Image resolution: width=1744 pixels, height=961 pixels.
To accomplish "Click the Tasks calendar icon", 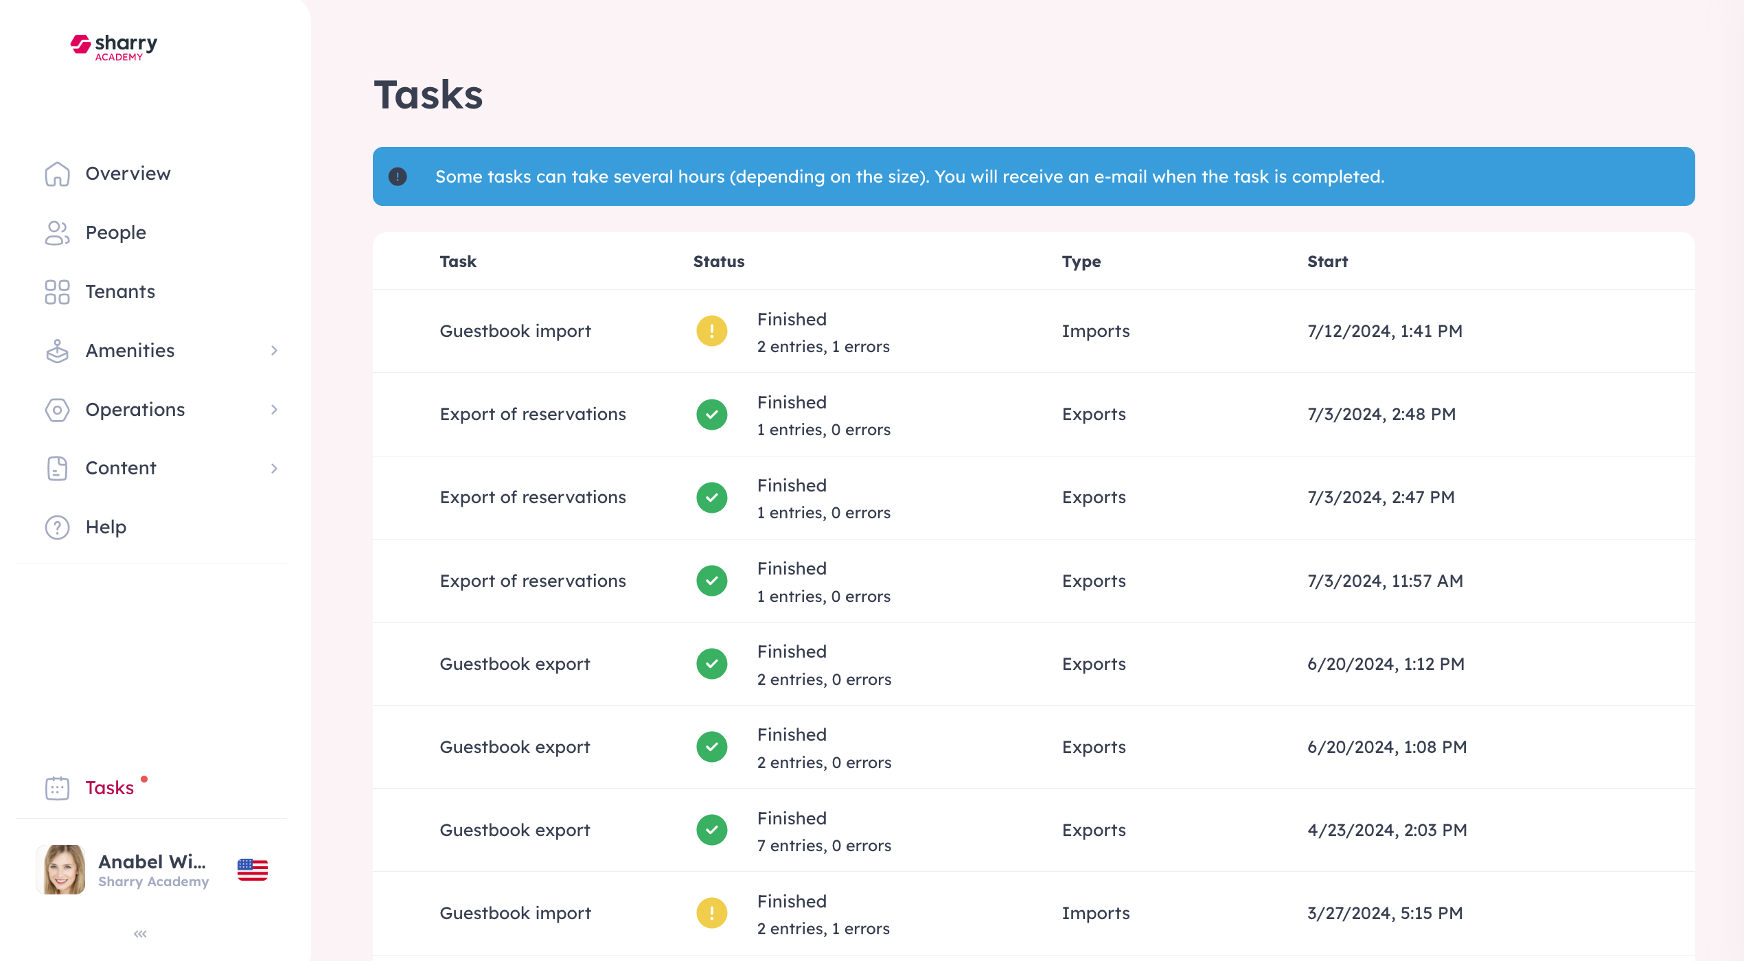I will point(57,788).
